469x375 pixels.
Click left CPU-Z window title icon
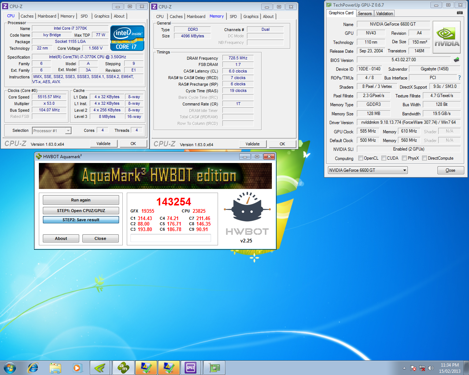5,6
